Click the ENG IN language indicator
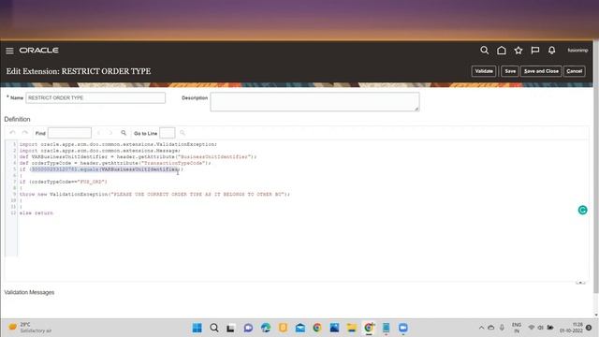 click(517, 328)
